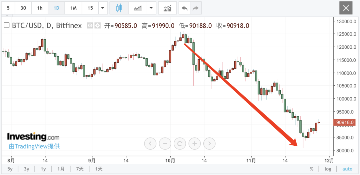Expand the chart style dropdown arrow
This screenshot has width=360, height=175.
click(x=151, y=8)
